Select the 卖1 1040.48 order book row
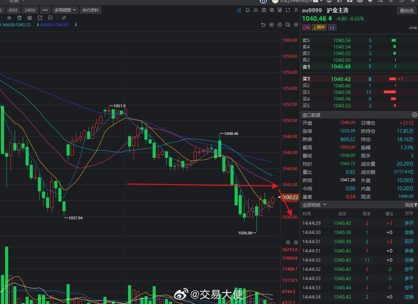Screen dimensions: 418x304 pyautogui.click(x=359, y=67)
